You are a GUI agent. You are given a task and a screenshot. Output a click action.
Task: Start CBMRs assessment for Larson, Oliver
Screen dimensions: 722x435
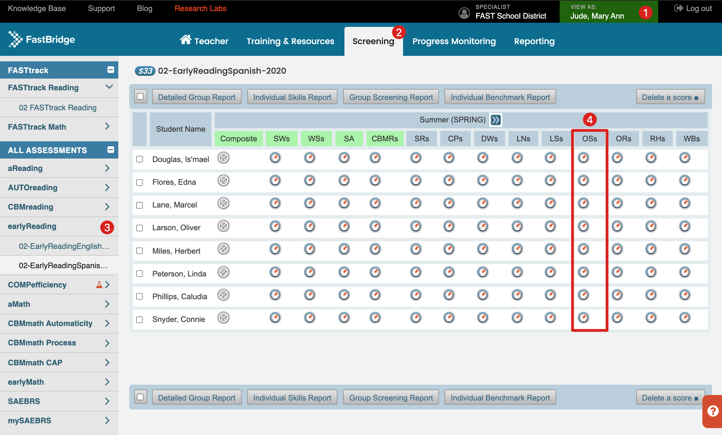[375, 226]
